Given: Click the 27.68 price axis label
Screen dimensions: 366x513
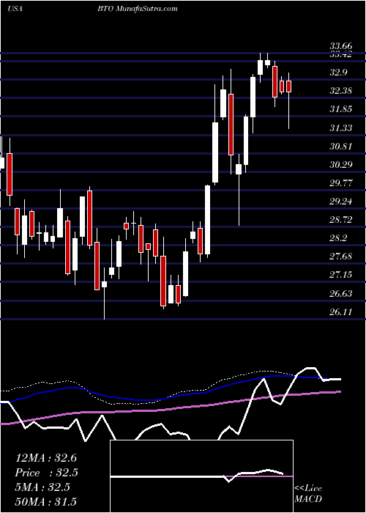Looking at the screenshot, I should (x=341, y=256).
